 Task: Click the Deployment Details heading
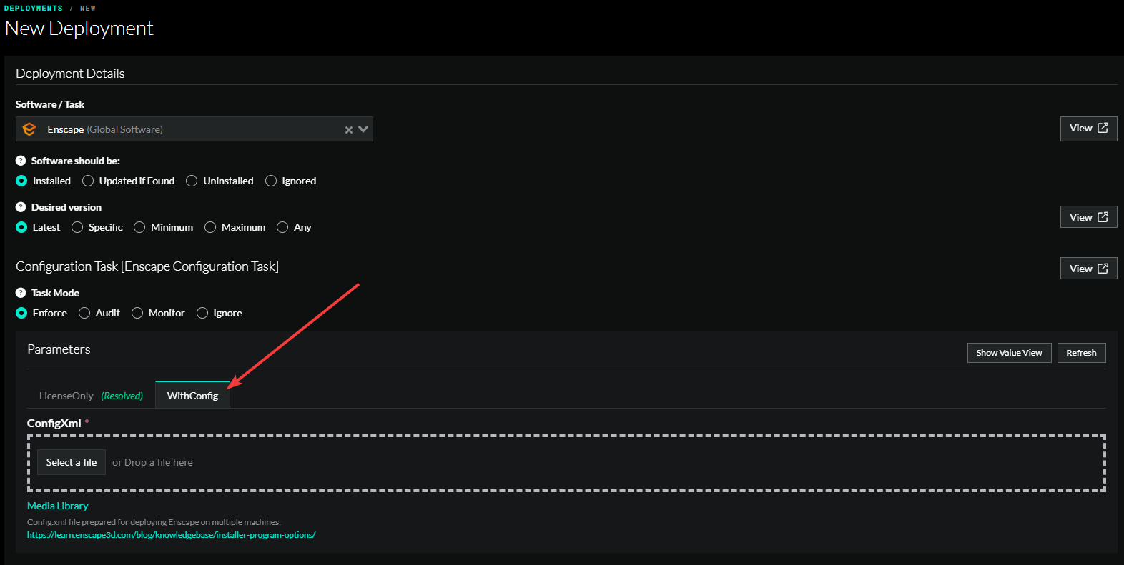pyautogui.click(x=70, y=74)
